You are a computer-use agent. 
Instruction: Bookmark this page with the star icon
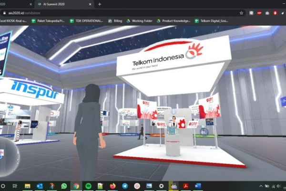241,13
